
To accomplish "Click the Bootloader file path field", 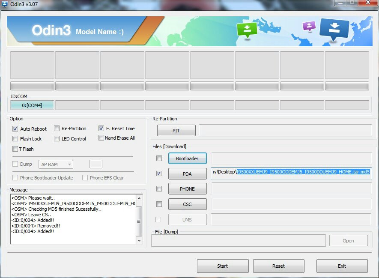I will (292, 158).
